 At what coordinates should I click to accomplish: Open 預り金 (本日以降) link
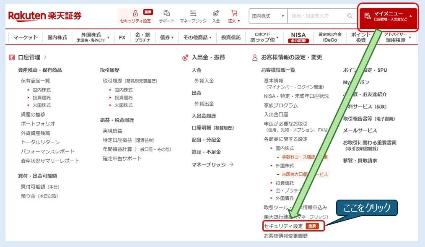pos(39,196)
